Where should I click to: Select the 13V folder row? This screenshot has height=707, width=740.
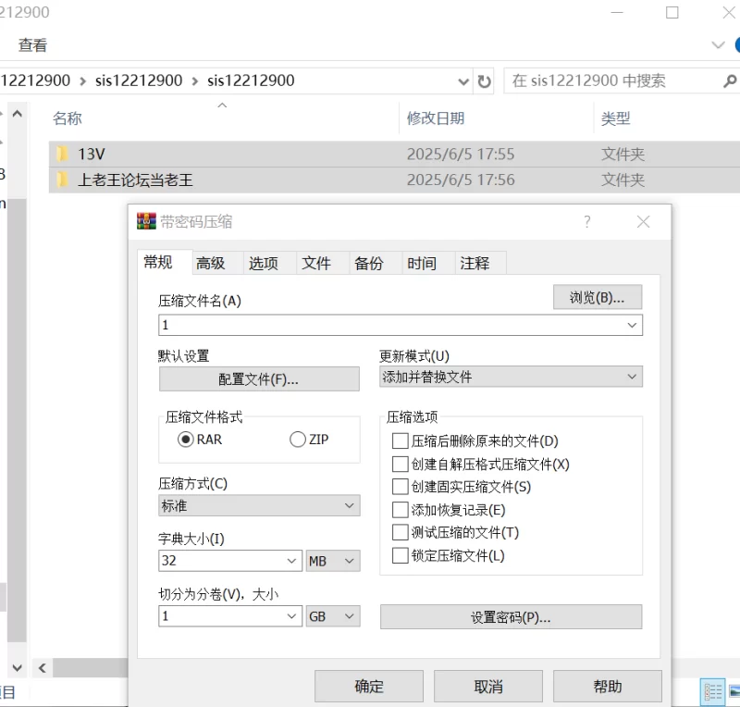(394, 154)
